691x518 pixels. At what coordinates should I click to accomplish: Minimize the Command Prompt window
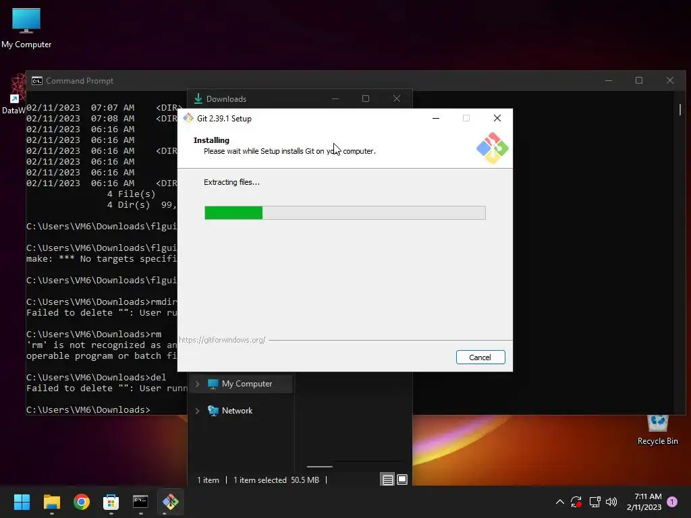609,81
